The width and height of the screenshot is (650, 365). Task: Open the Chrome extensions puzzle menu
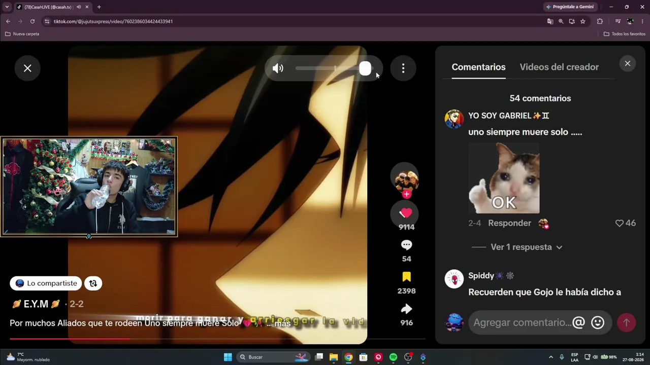[600, 21]
